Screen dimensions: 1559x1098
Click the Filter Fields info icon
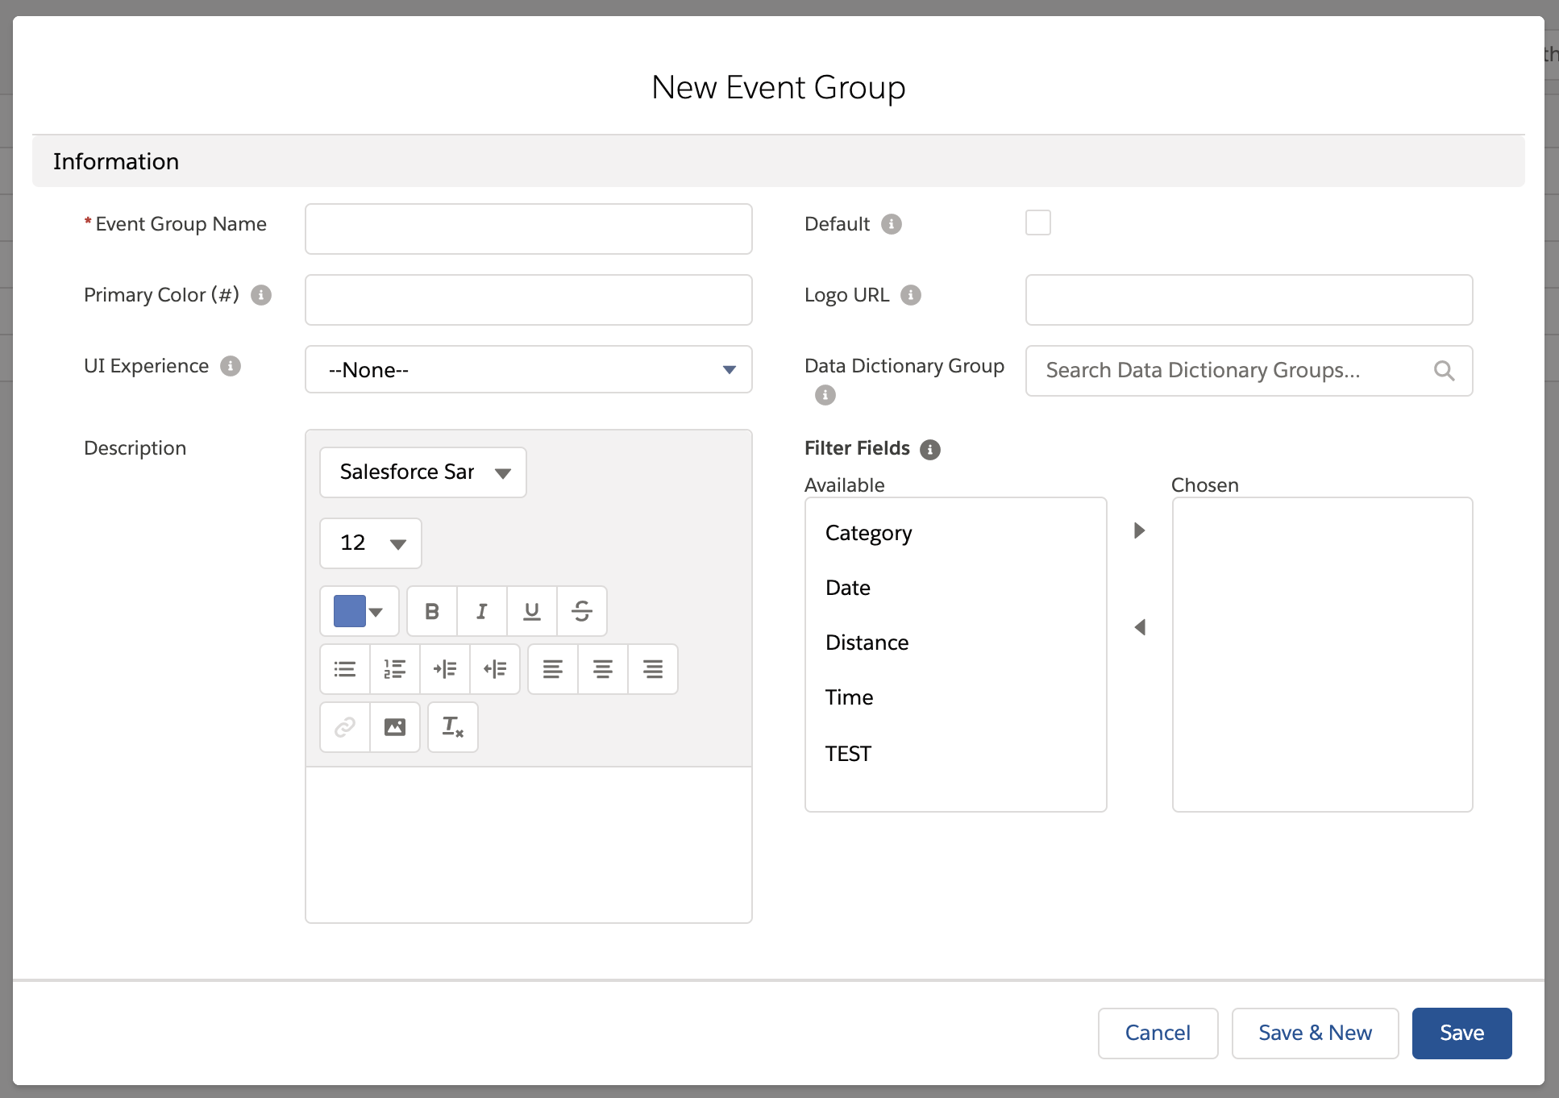[x=930, y=450]
